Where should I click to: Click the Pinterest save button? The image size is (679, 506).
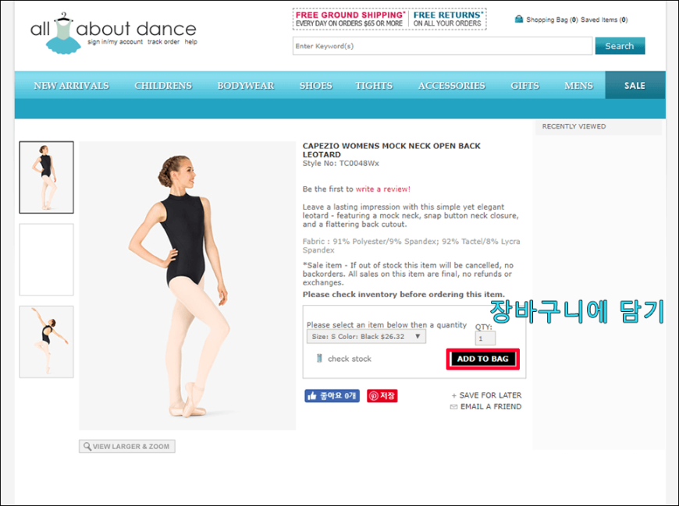pos(382,396)
